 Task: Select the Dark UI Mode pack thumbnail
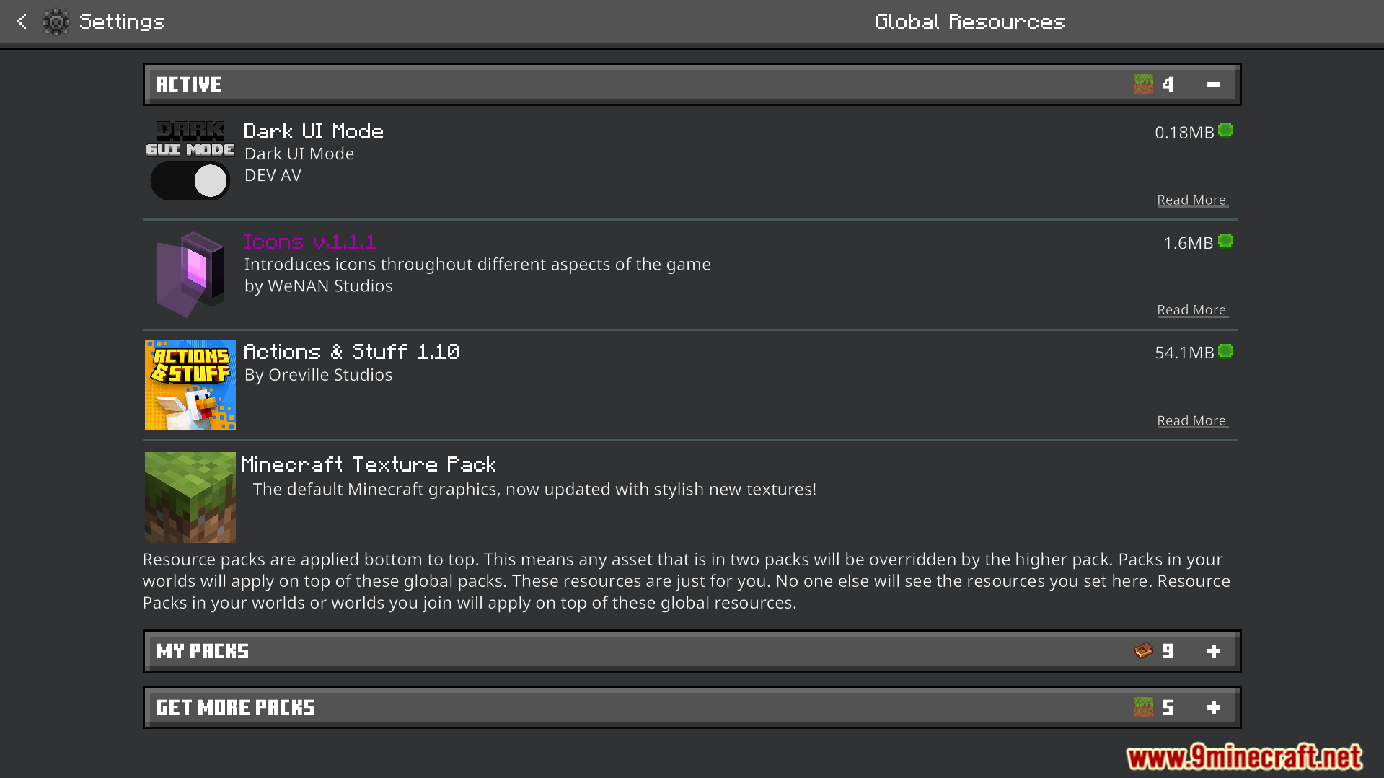pos(190,160)
